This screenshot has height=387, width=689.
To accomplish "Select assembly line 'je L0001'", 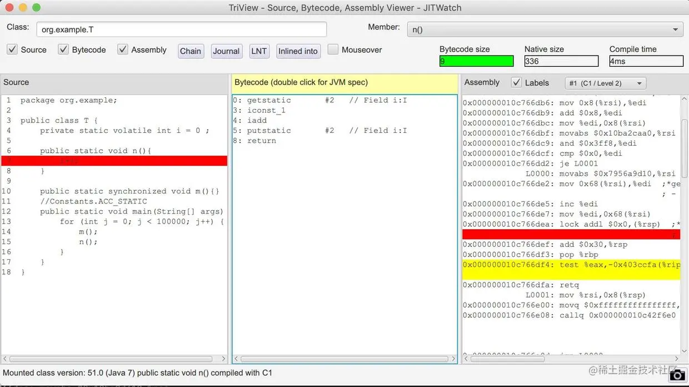I will coord(531,163).
